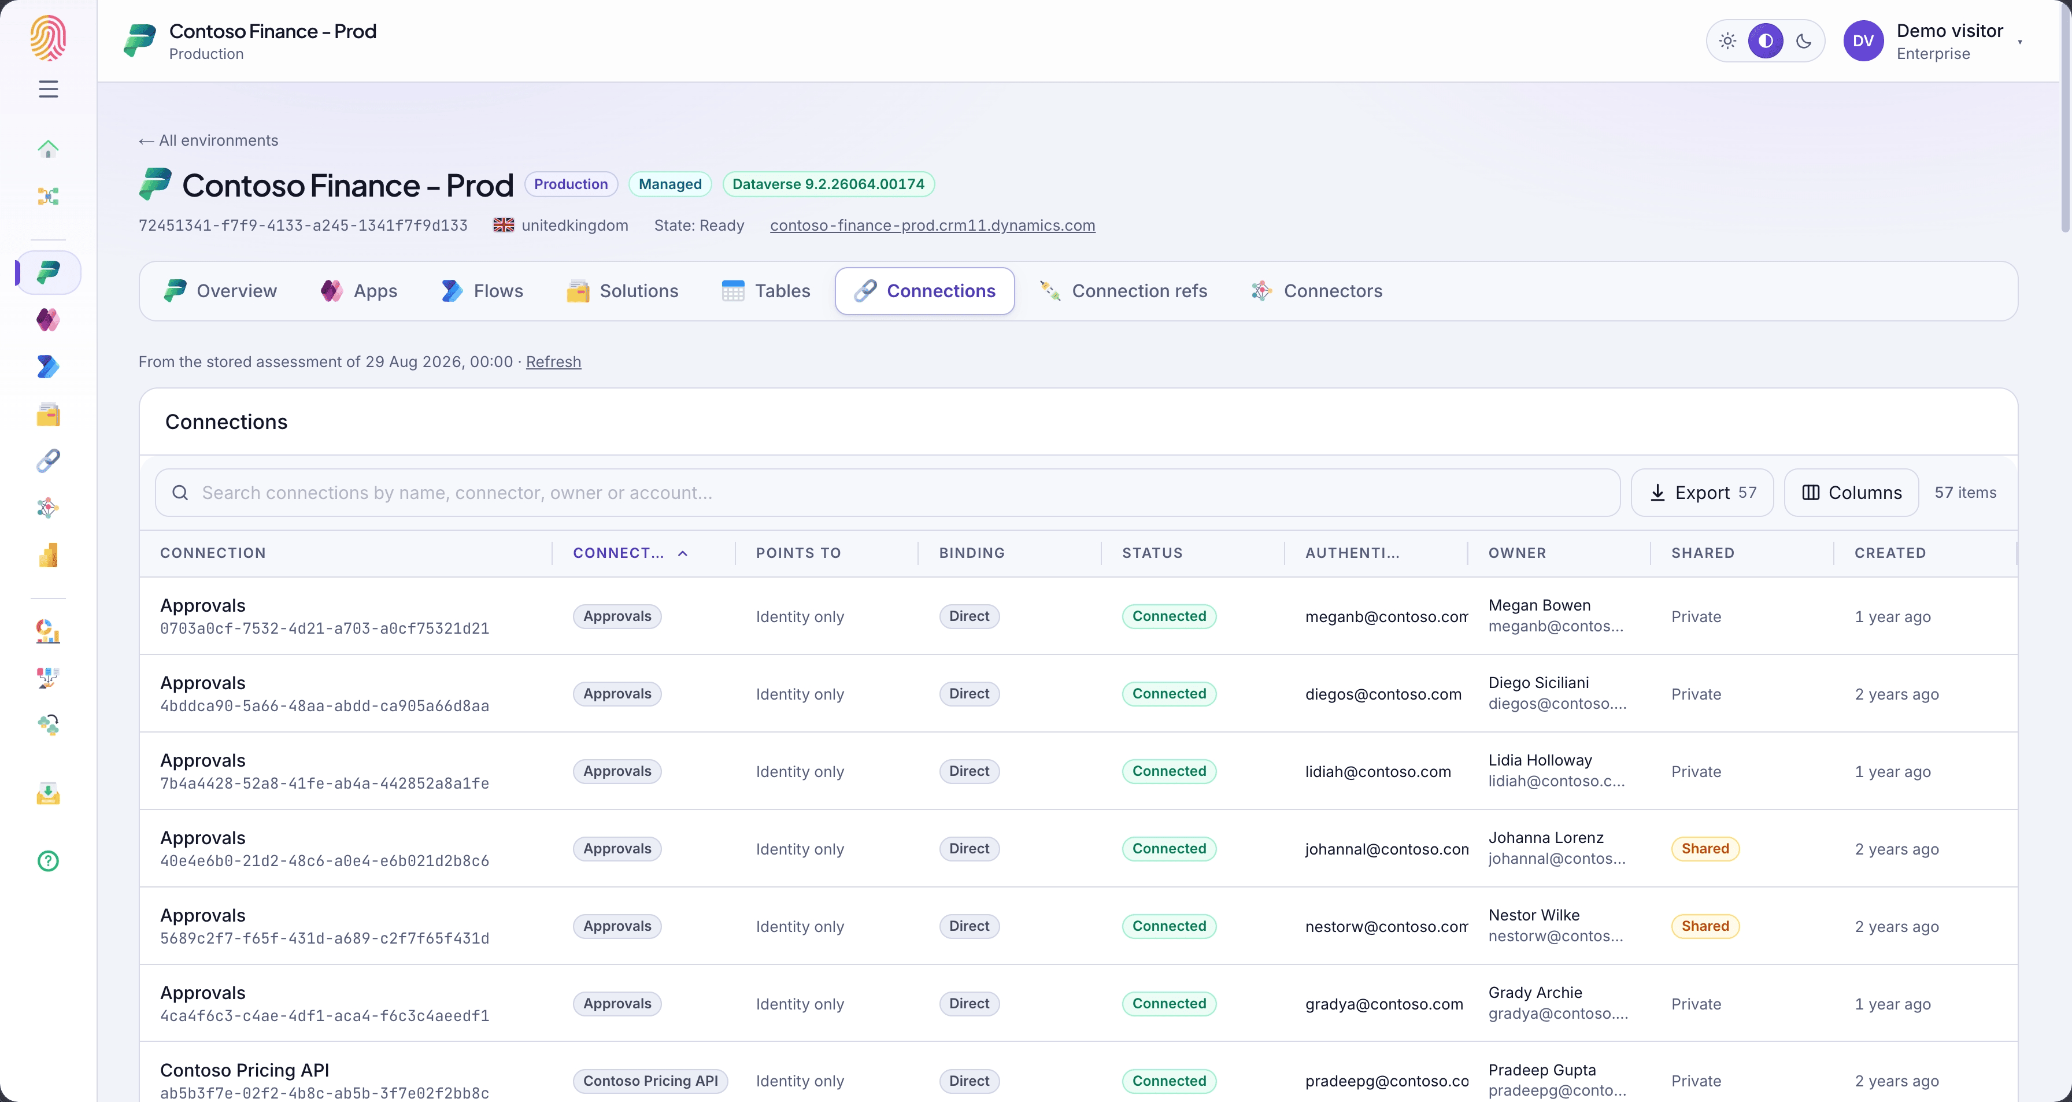Switch to dark theme with the moon icon
Screen dimensions: 2072x1102
point(1803,41)
